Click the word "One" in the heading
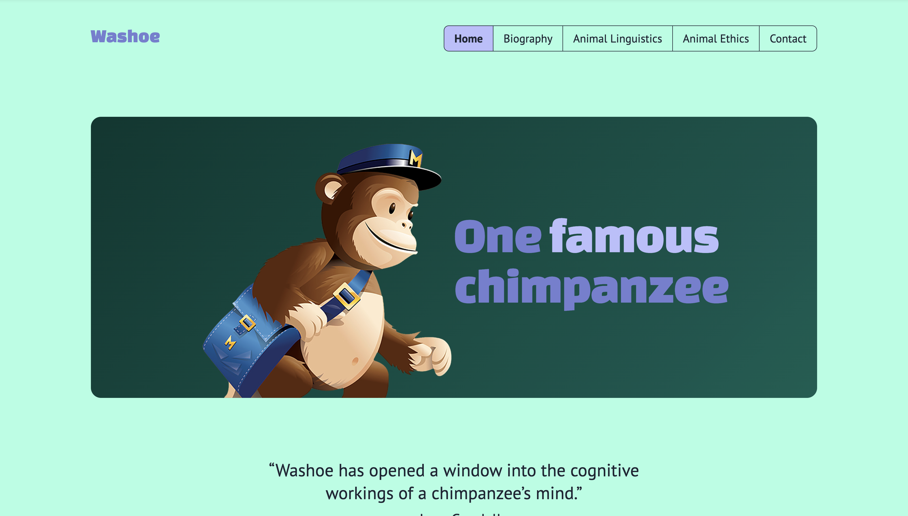 [x=498, y=237]
